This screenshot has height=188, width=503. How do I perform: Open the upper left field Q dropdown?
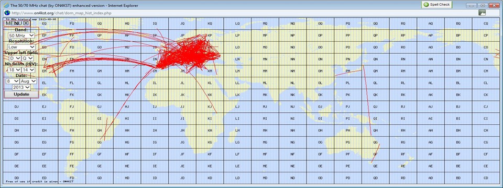[x=28, y=58]
